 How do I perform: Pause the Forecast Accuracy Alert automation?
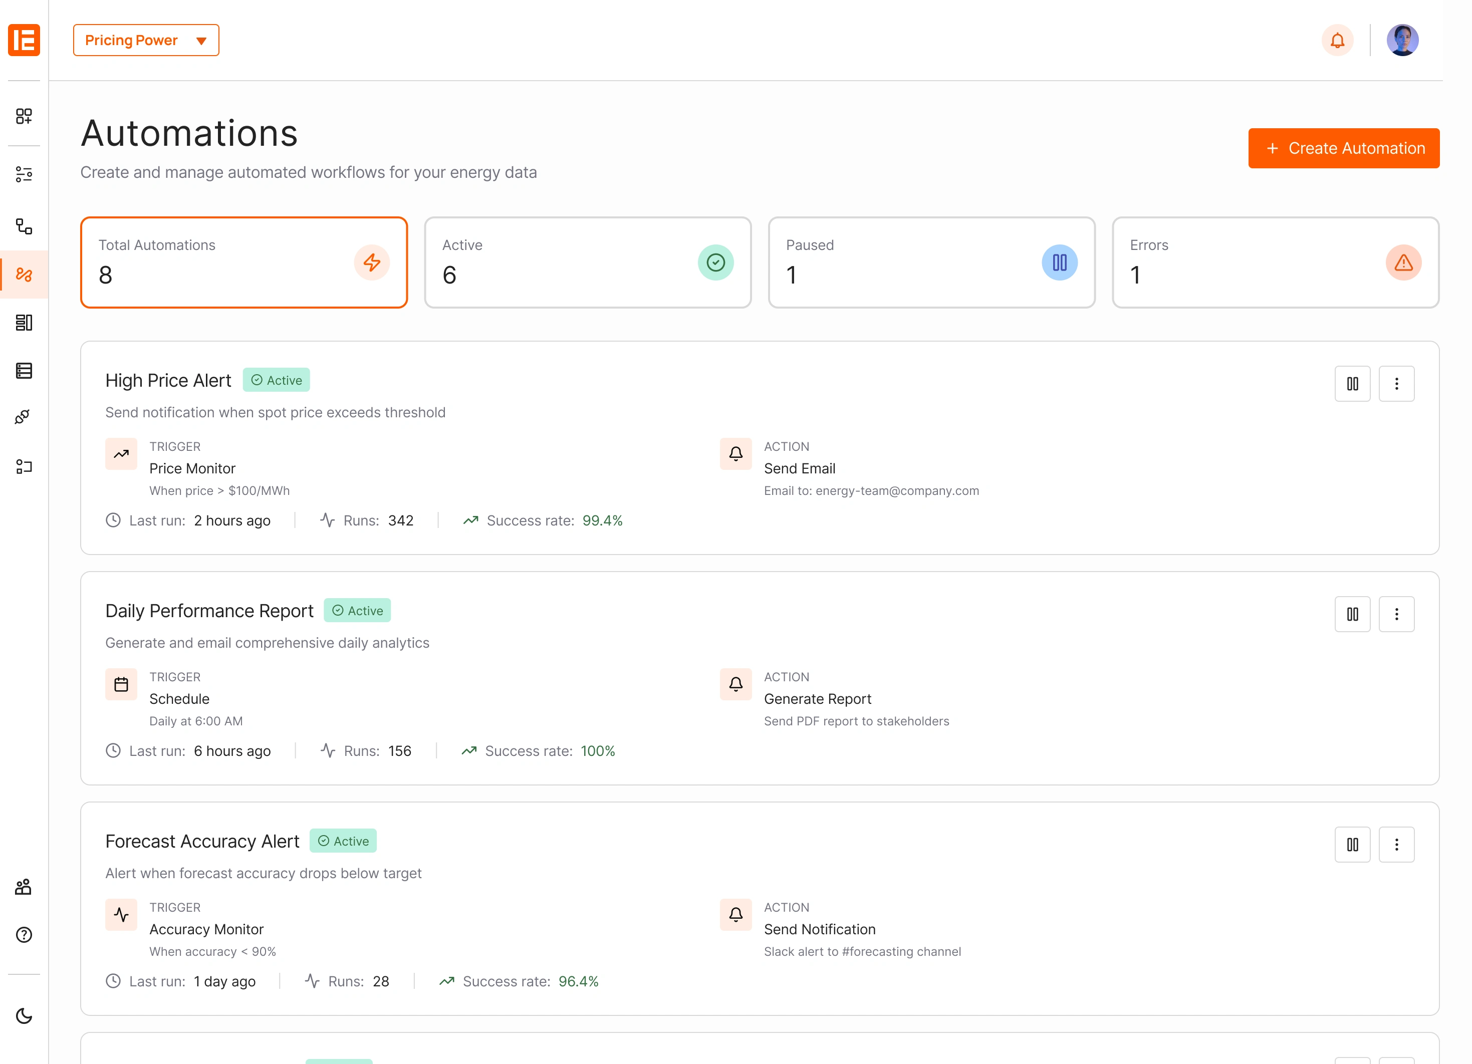[1352, 845]
